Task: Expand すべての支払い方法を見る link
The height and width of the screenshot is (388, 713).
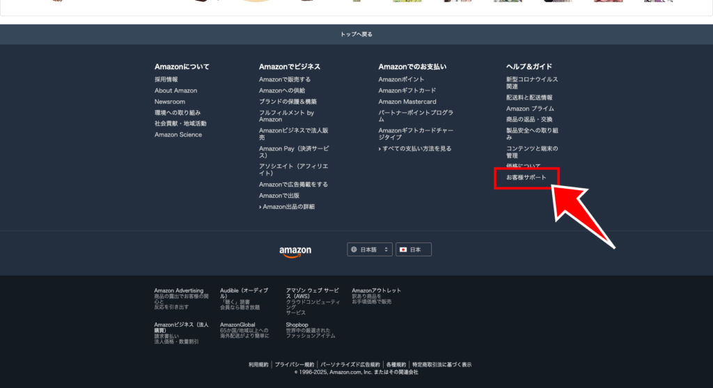Action: point(415,148)
